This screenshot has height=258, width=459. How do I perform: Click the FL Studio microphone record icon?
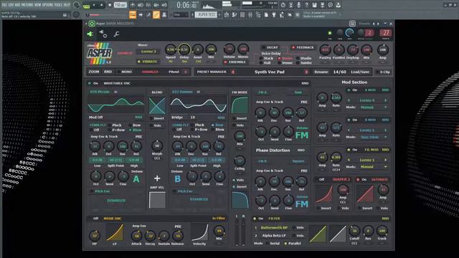click(x=298, y=5)
